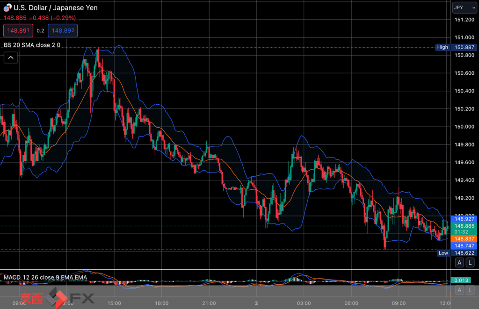
Task: Select the BB 20 SMA close indicator legend
Action: 32,45
